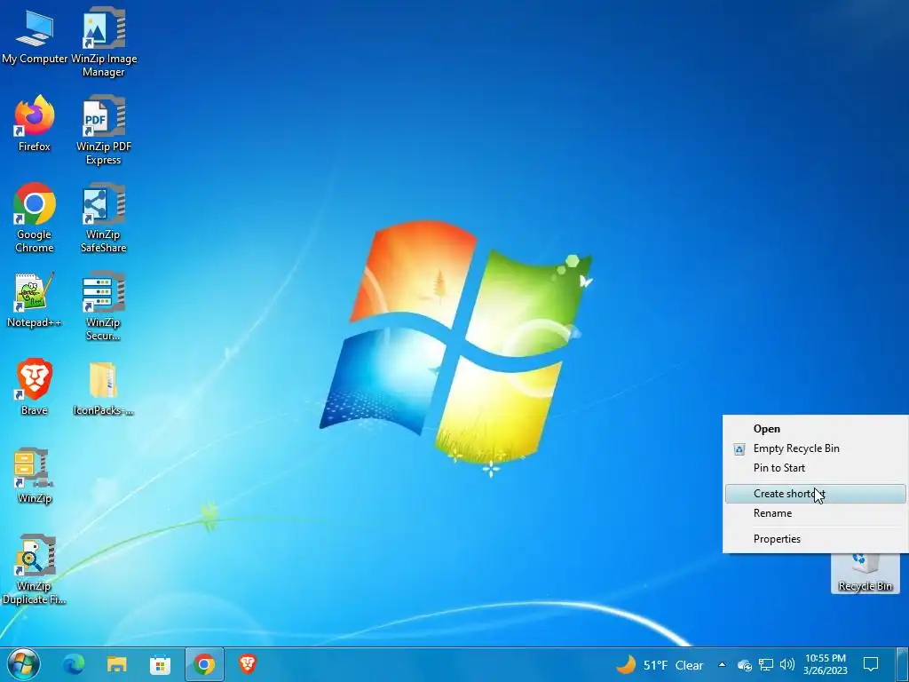Select the IconPacks folder on desktop

[x=104, y=387]
